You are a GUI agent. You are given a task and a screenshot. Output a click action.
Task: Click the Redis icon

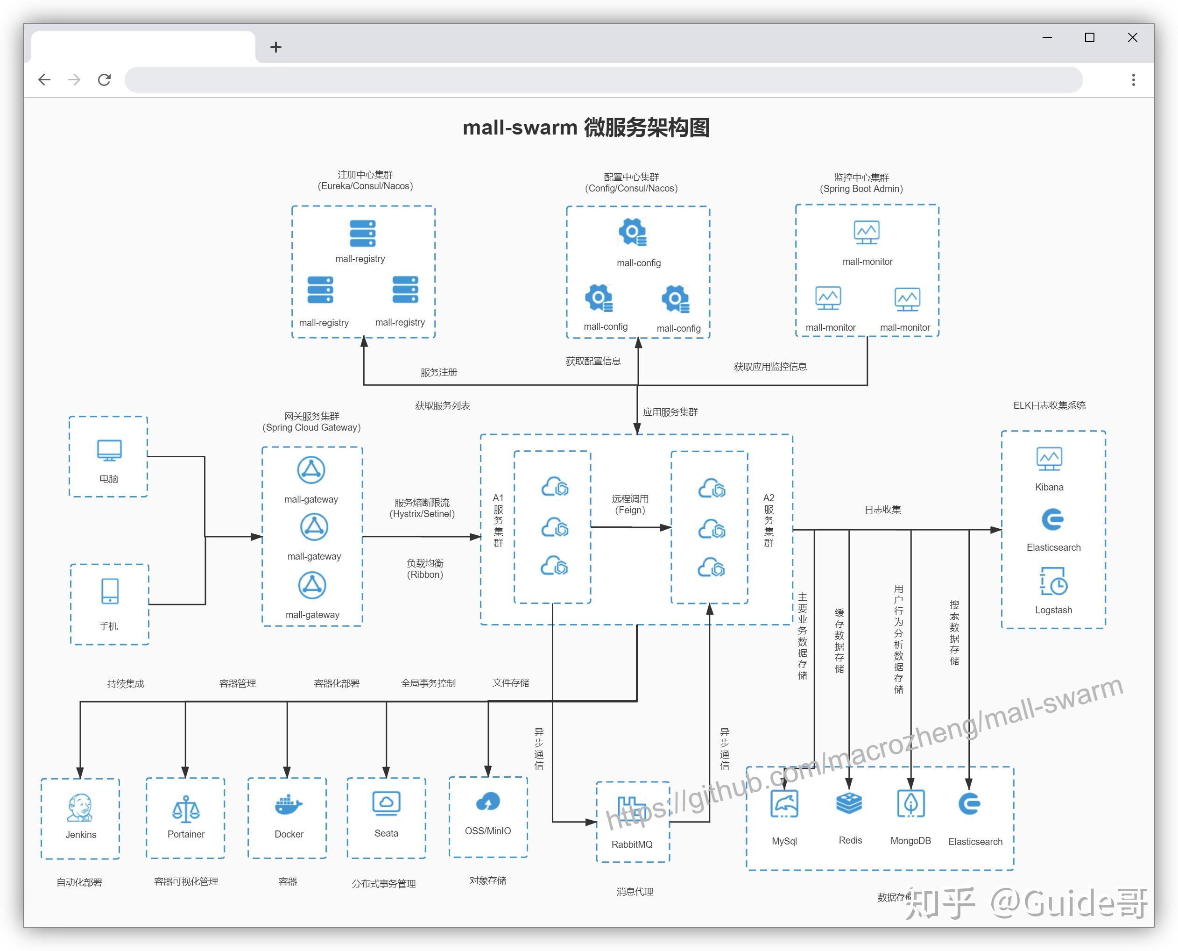click(x=849, y=804)
